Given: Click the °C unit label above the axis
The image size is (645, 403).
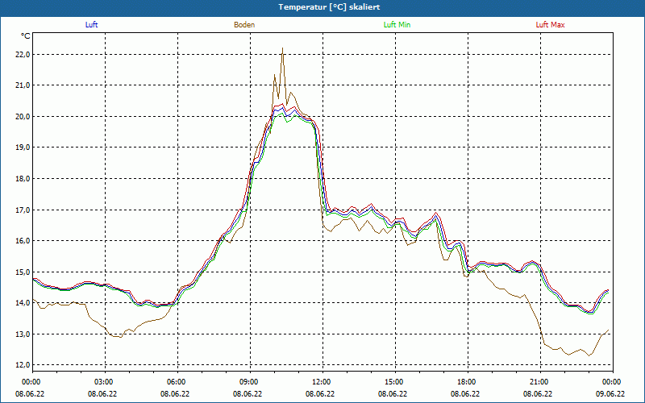Looking at the screenshot, I should (26, 36).
